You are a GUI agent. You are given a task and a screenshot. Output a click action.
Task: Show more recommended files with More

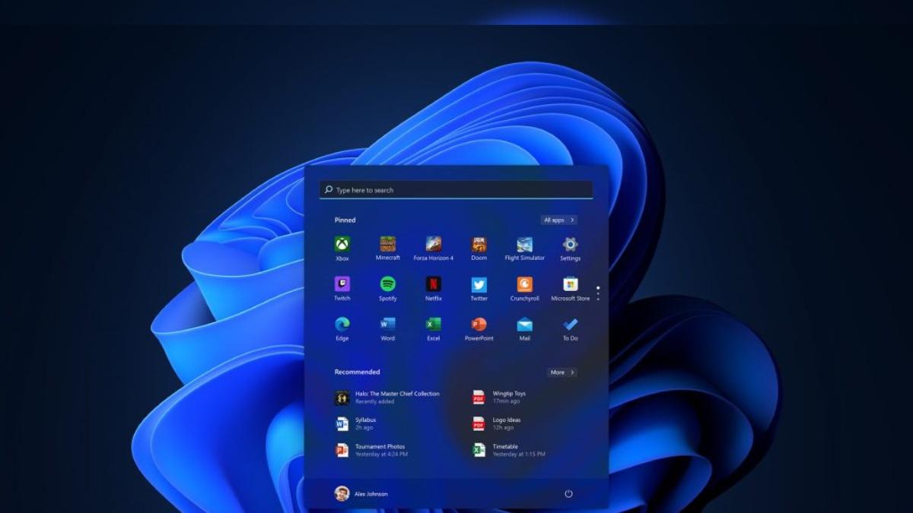coord(561,372)
